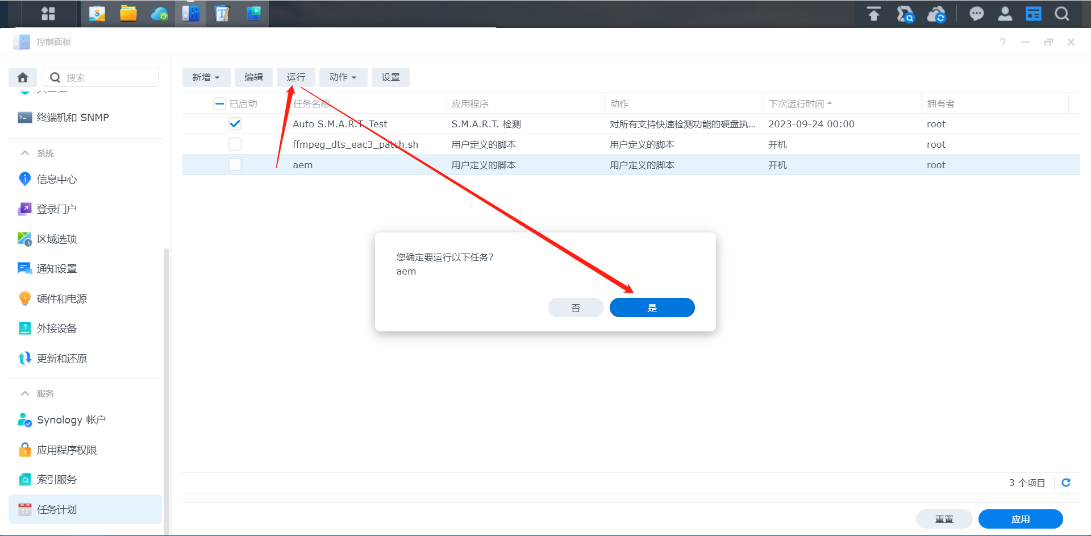Toggle the header 已启动 select-all checkbox
The image size is (1091, 536).
[220, 103]
